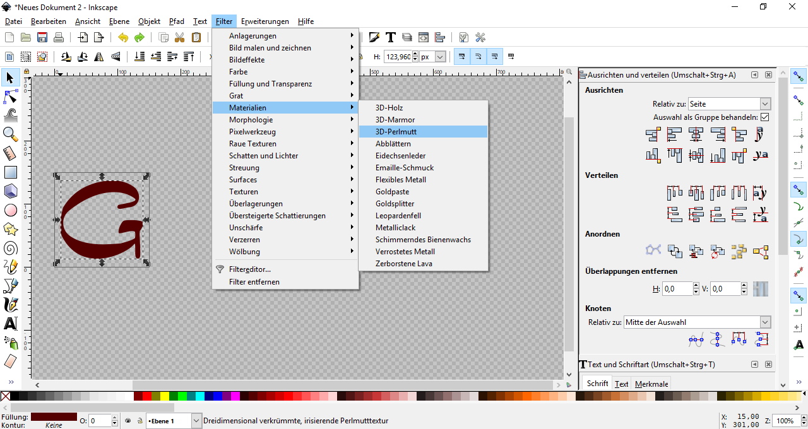The image size is (808, 429).
Task: Expand the 'Mitte der Auswahl' dropdown
Action: [x=697, y=322]
